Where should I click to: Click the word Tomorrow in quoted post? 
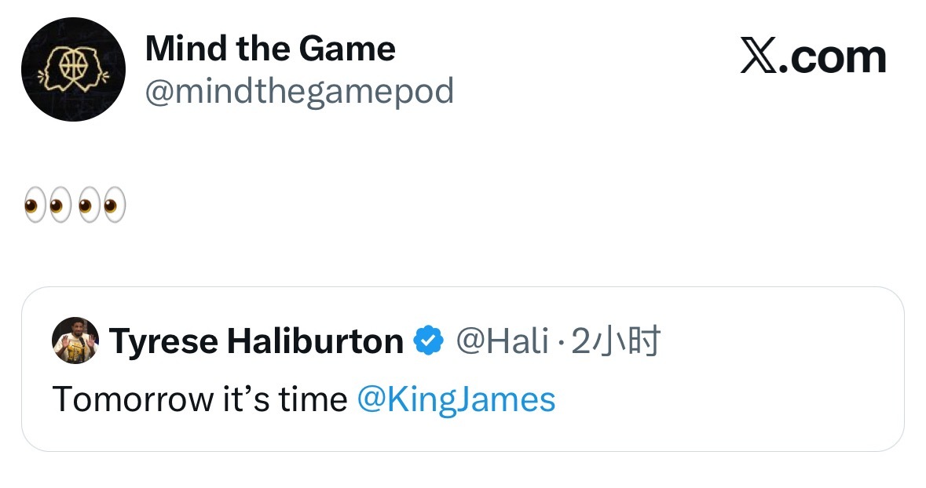133,399
